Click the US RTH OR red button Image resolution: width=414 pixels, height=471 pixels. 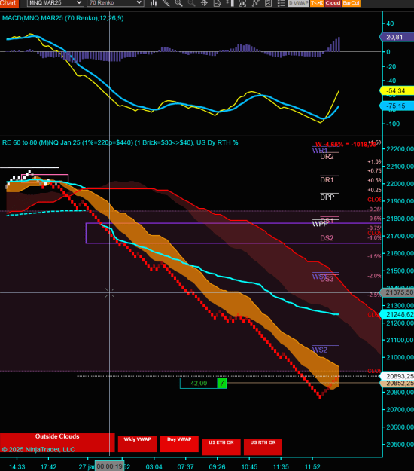(x=263, y=448)
